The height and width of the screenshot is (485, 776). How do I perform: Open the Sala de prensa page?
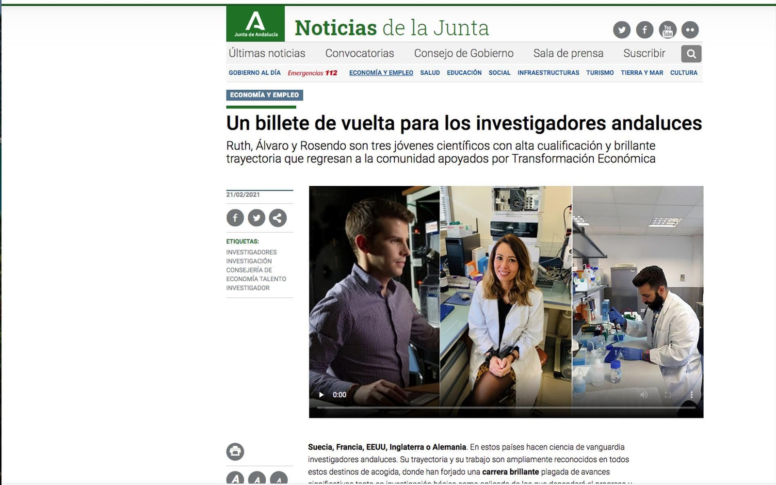[568, 53]
